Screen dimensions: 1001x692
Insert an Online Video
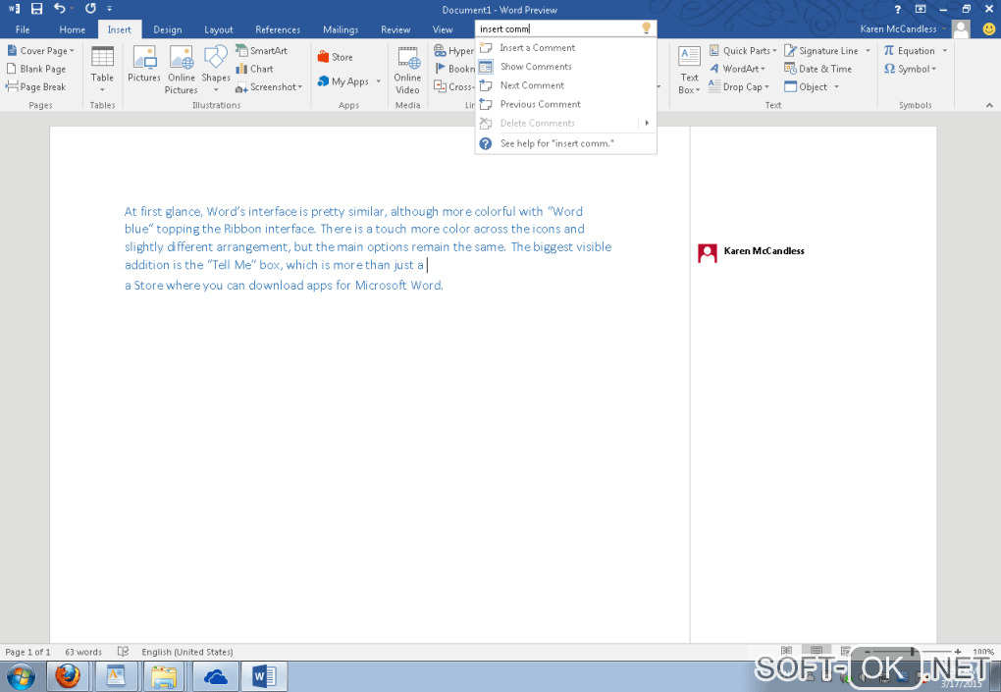[407, 70]
